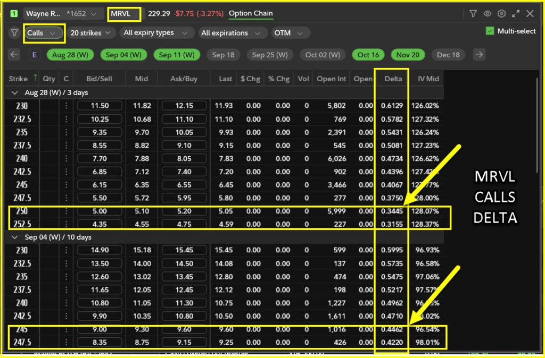Click the Delta column header

(x=393, y=79)
